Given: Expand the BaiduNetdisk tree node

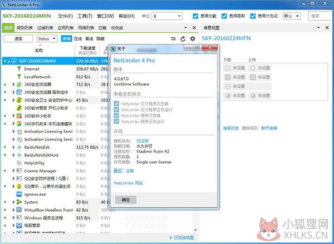Looking at the screenshot, I should click(13, 147).
